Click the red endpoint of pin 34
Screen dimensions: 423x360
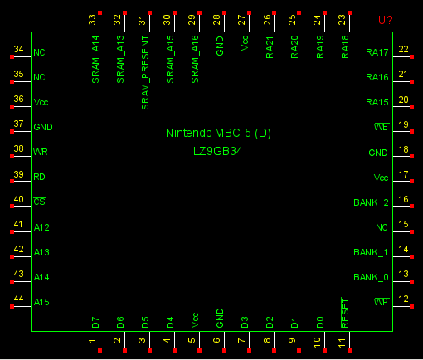coord(12,56)
